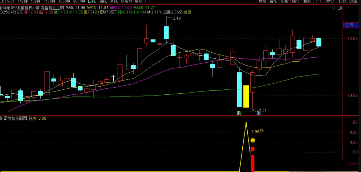Open the 画线 drawing tools

click(307, 1)
